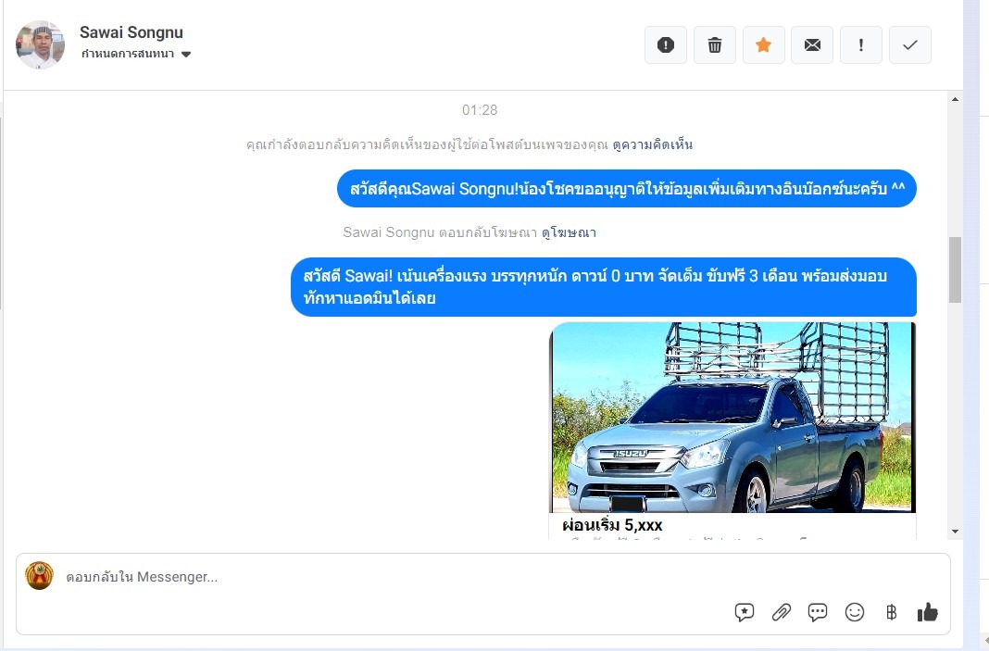Open the emoji smiley picker
989x651 pixels.
(855, 612)
